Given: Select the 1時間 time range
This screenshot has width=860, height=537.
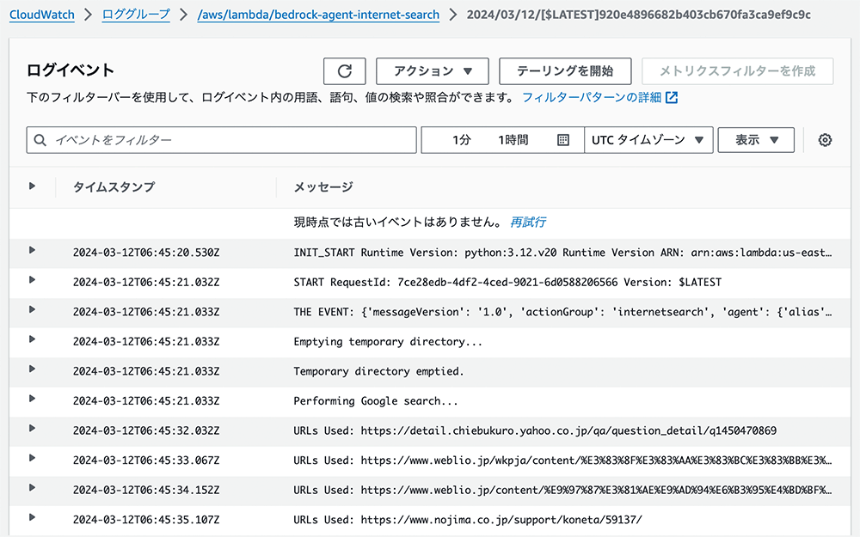Looking at the screenshot, I should click(x=513, y=140).
